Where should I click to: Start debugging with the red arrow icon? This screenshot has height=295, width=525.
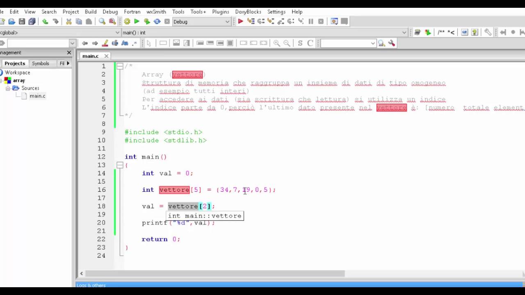[241, 22]
